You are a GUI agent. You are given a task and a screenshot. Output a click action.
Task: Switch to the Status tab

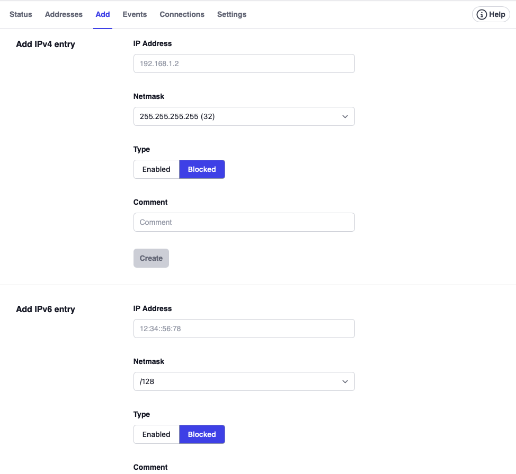(21, 14)
